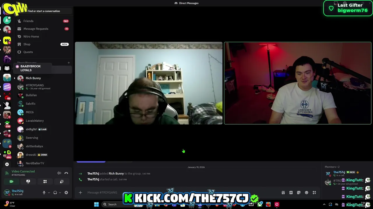Mute the microphone
373x209 pixels.
coord(44,192)
